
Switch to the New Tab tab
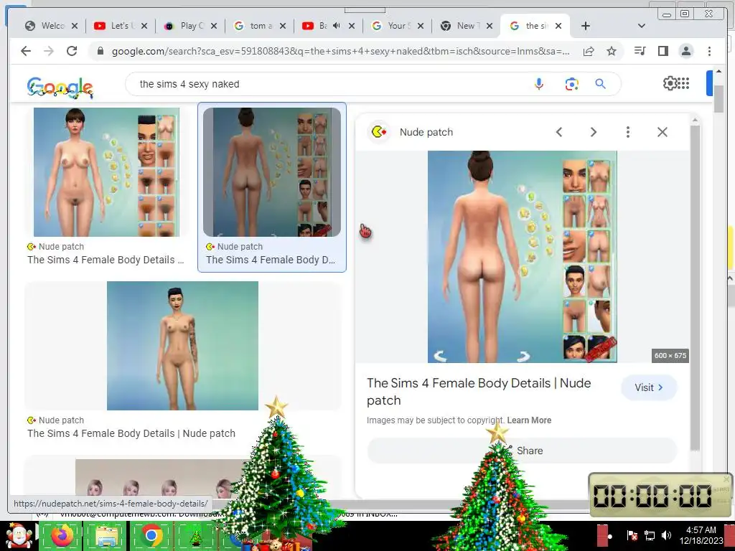(x=467, y=26)
